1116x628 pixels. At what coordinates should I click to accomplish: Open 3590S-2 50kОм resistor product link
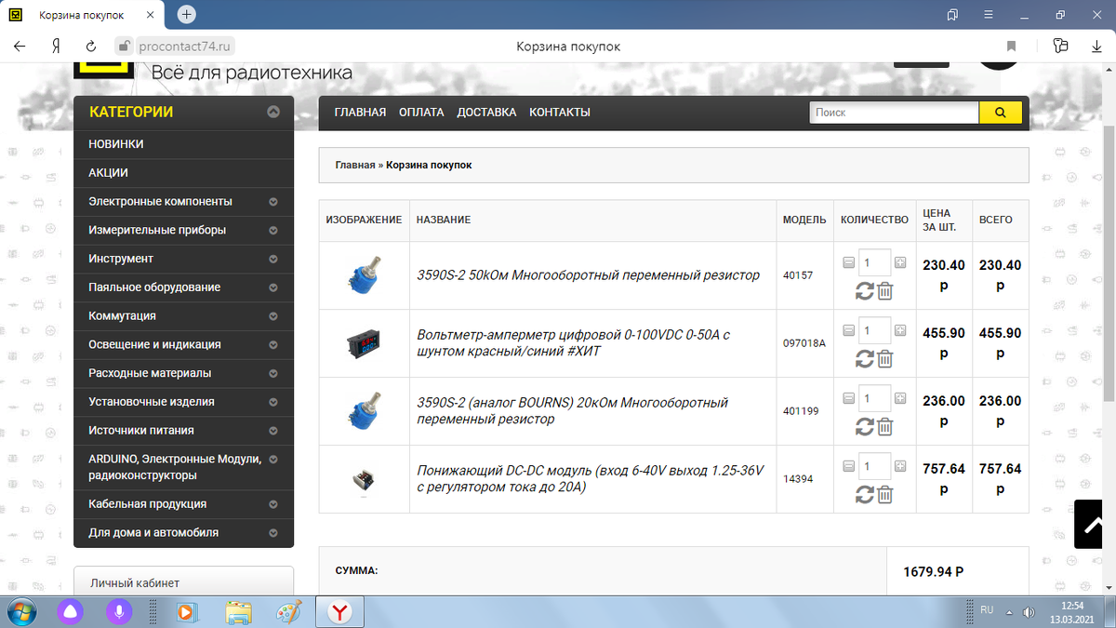589,275
